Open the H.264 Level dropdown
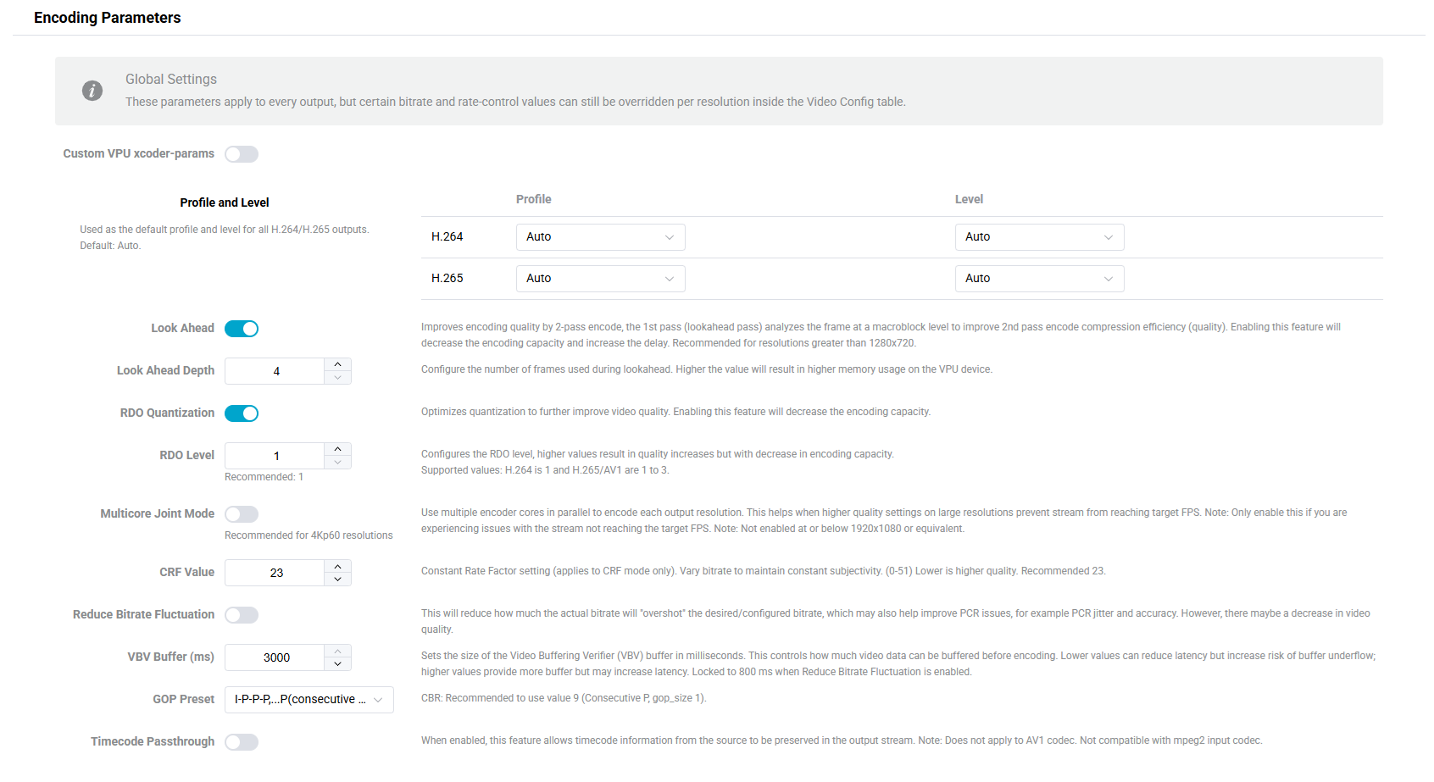The image size is (1434, 782). tap(1039, 237)
